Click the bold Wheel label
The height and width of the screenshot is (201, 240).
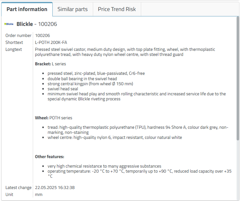[42, 118]
